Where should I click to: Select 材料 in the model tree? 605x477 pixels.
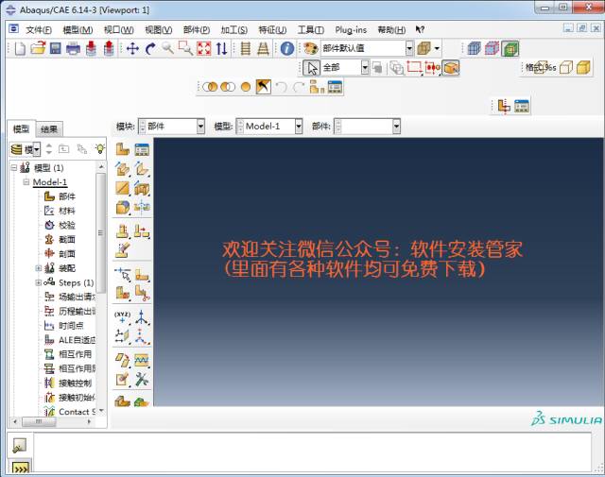(66, 211)
